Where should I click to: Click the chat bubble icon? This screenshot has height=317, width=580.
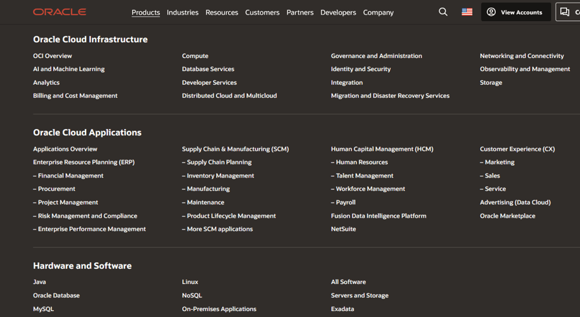point(565,12)
